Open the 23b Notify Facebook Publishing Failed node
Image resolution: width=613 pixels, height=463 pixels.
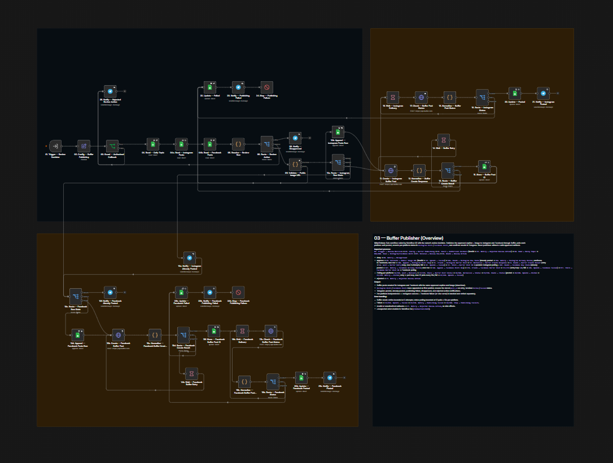[x=210, y=292]
